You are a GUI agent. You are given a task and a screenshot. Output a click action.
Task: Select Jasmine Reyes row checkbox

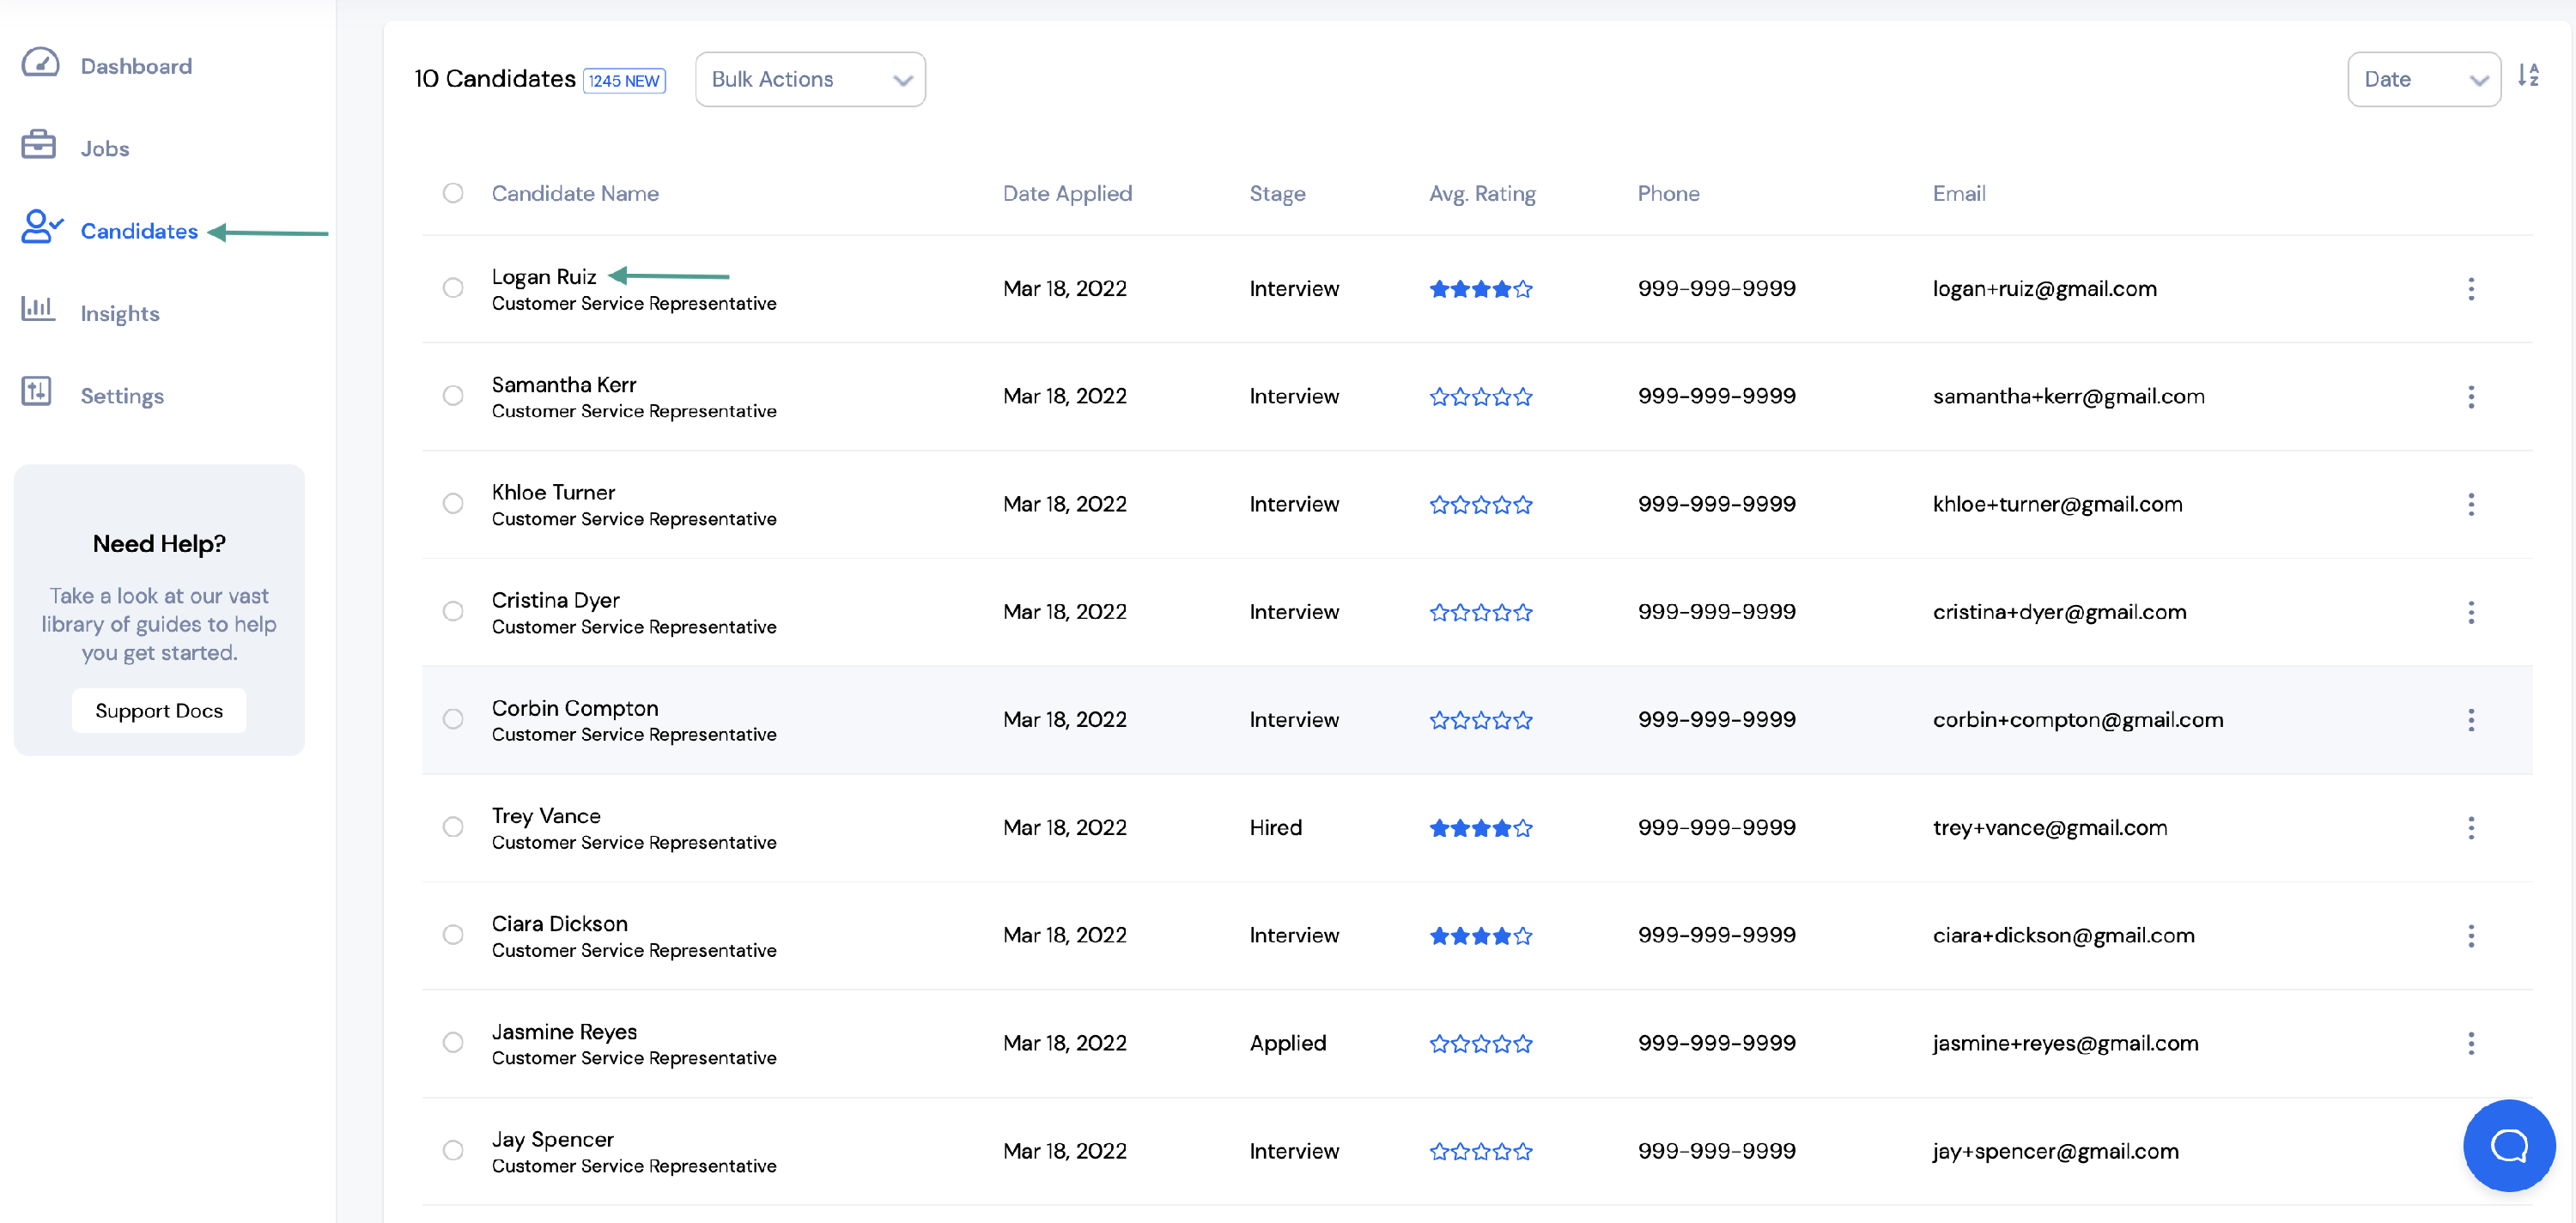pos(453,1042)
